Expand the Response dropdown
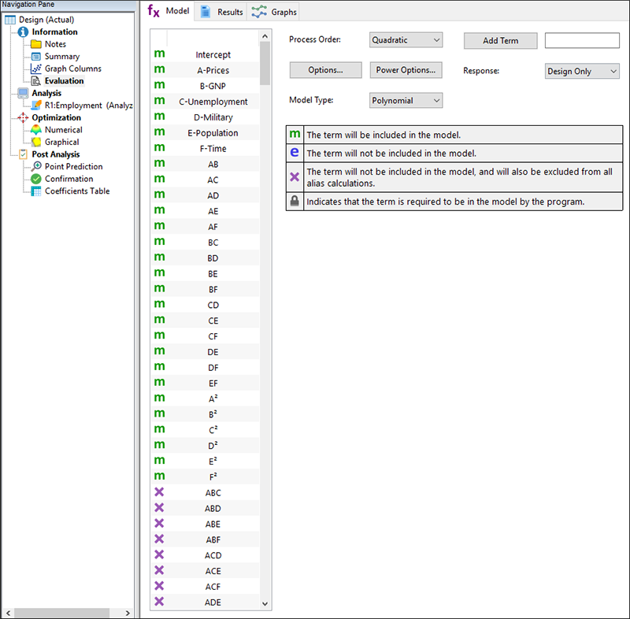Screen dimensions: 630x619 pyautogui.click(x=582, y=71)
